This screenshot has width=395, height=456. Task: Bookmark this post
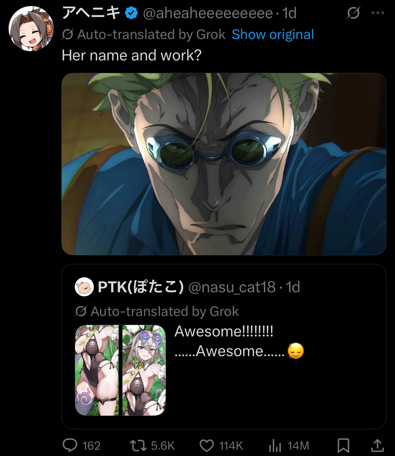343,445
